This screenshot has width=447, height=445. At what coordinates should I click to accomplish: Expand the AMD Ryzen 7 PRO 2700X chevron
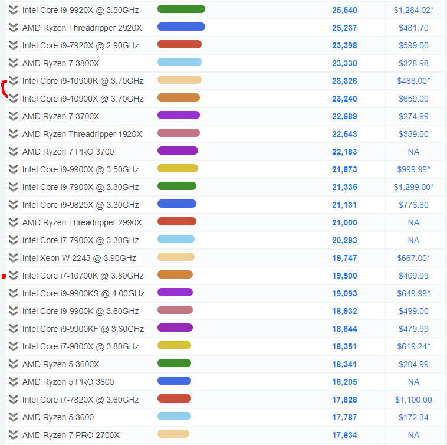pos(13,434)
